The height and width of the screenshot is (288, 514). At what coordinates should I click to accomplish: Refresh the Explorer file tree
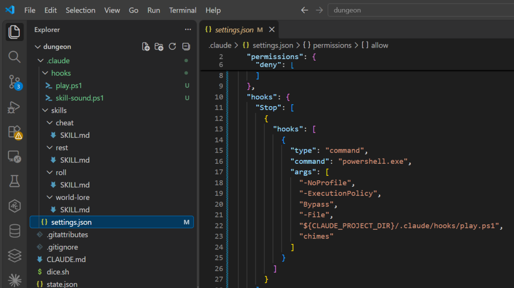[173, 47]
